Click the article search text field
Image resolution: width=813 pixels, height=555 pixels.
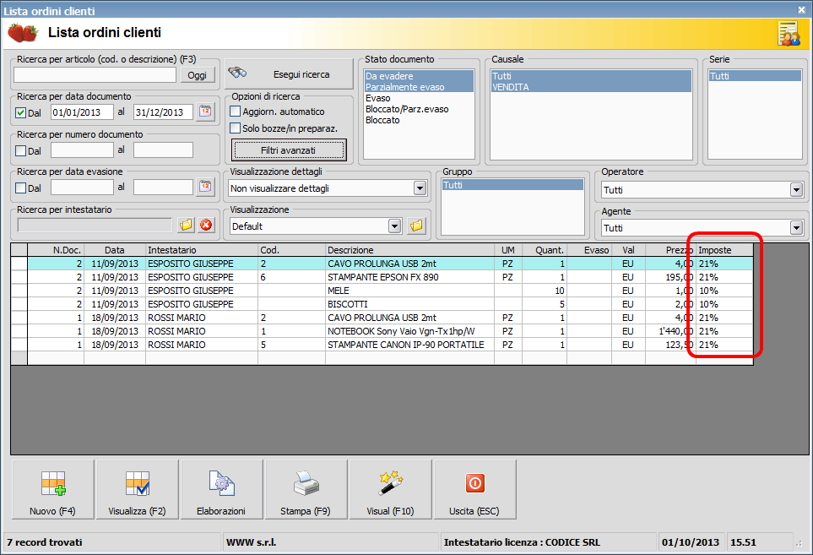pyautogui.click(x=95, y=75)
